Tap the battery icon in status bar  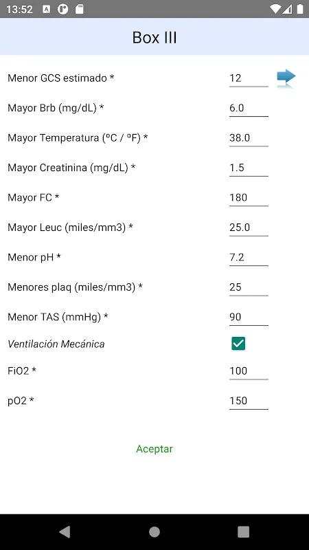pos(300,9)
